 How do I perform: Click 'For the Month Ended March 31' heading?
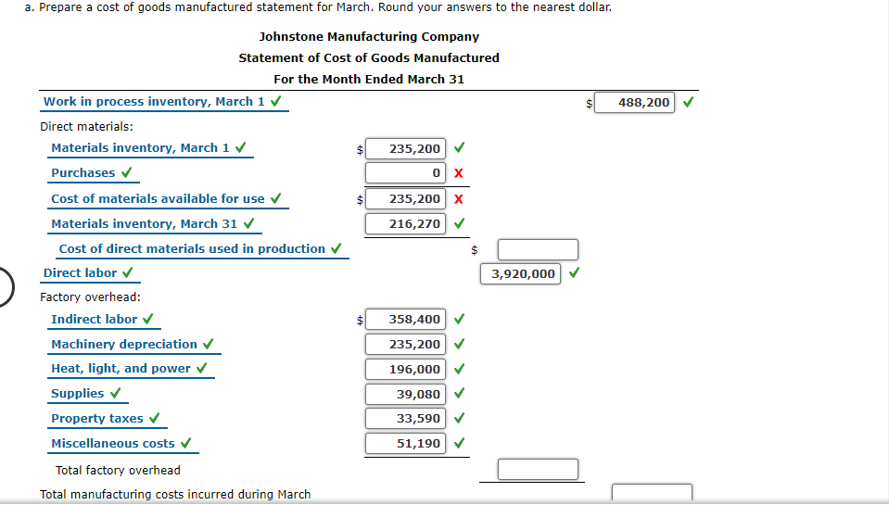click(369, 80)
